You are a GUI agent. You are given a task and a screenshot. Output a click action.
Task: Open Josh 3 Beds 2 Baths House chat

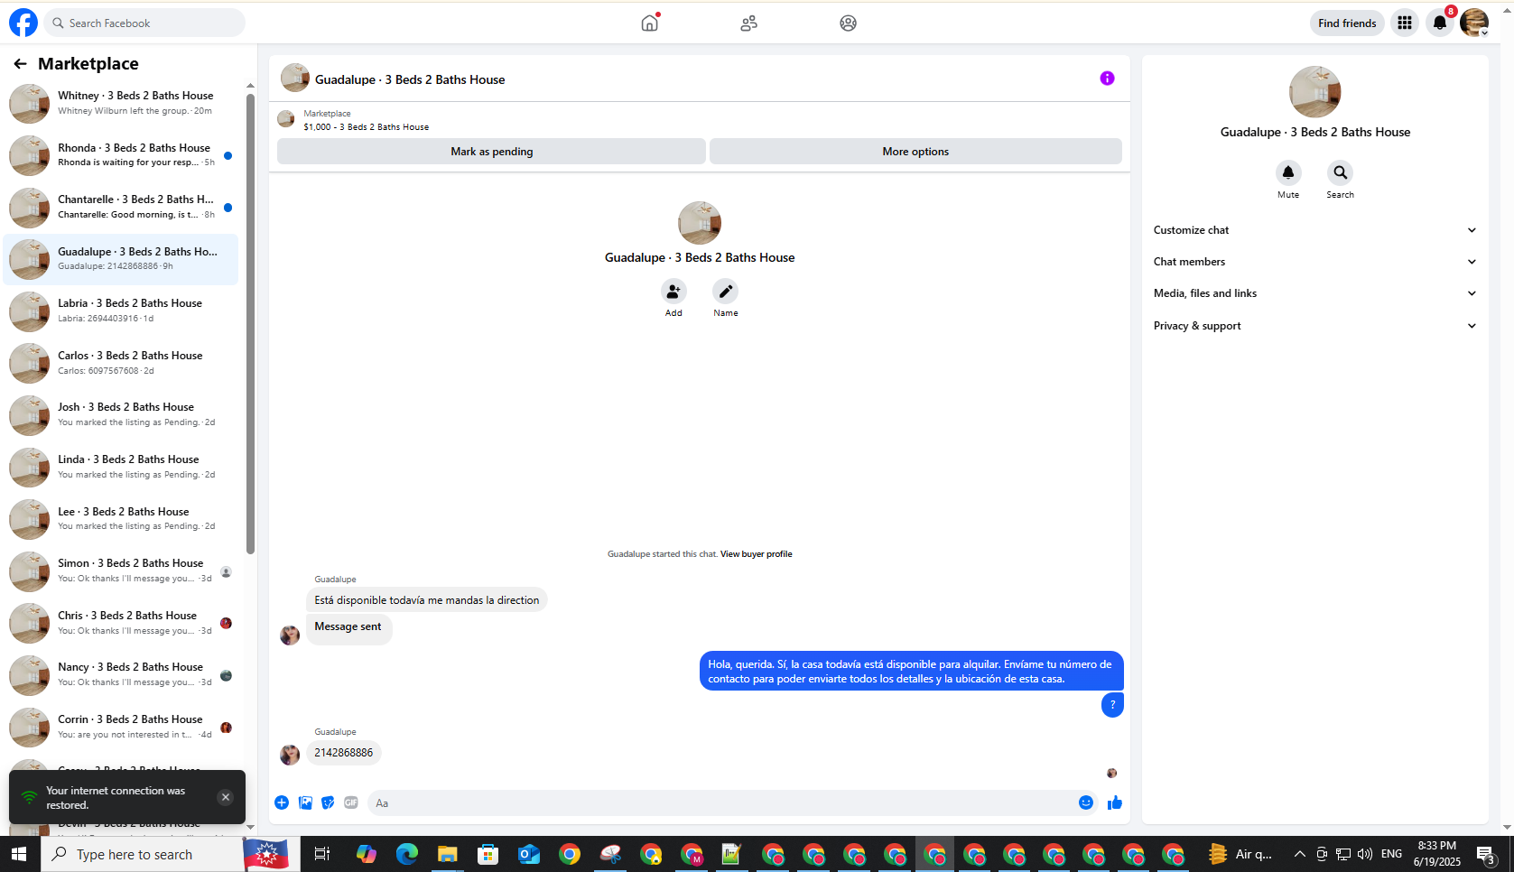click(x=121, y=414)
